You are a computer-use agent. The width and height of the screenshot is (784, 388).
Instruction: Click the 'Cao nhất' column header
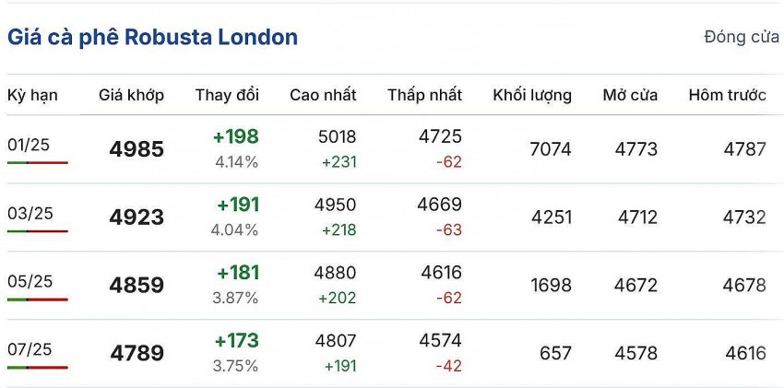click(x=323, y=95)
